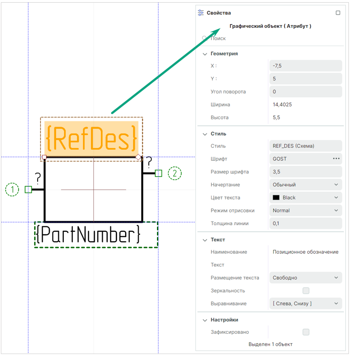
Task: Collapse the Текст section
Action: tap(205, 240)
